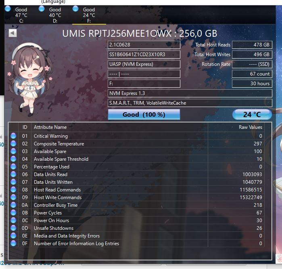Select the Controller Busy Time attribute name

[56, 205]
